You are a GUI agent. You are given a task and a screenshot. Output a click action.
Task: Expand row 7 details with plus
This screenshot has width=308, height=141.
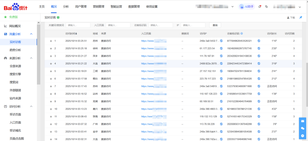tap(51, 86)
